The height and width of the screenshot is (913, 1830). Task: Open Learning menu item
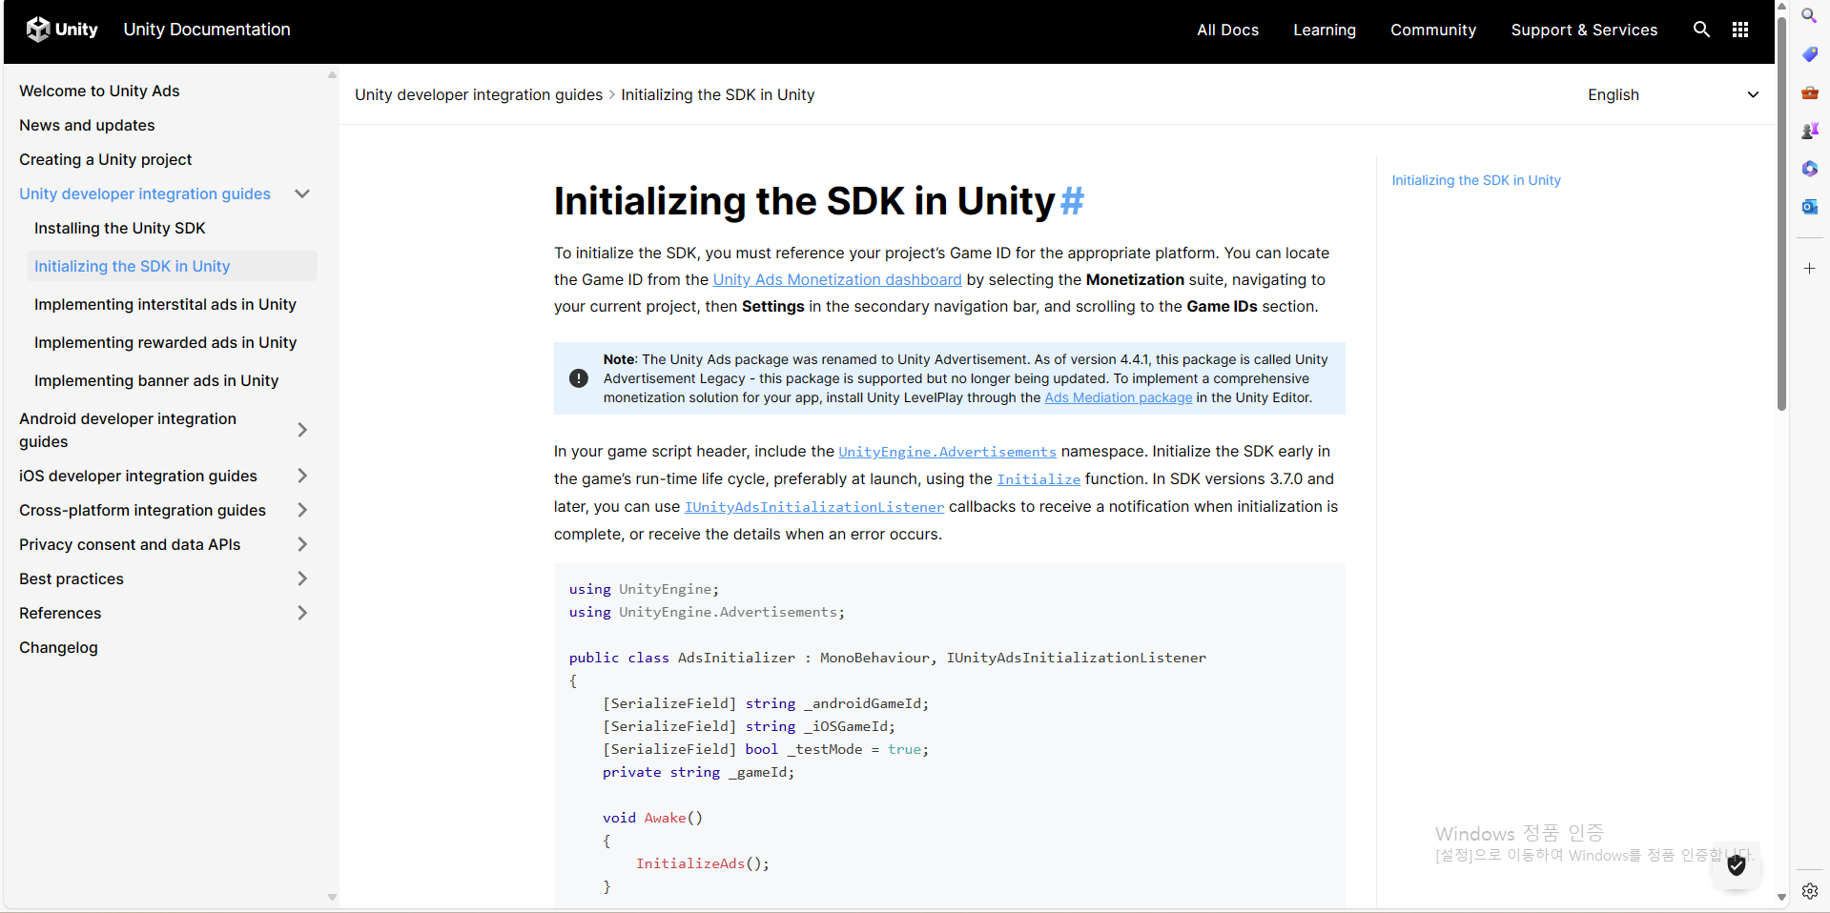click(x=1324, y=30)
